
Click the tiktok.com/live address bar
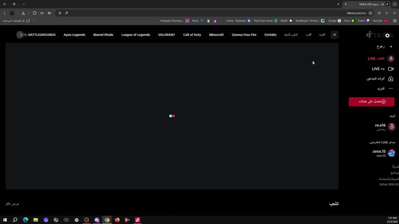click(356, 13)
